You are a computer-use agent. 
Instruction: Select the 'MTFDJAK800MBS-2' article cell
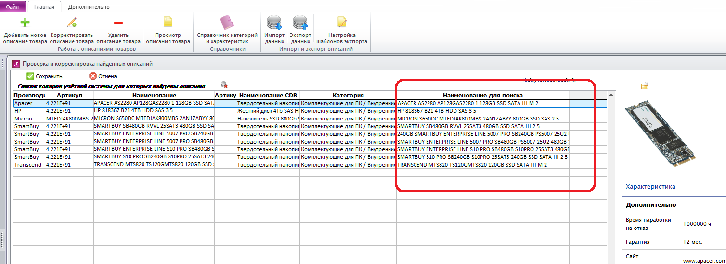click(69, 119)
